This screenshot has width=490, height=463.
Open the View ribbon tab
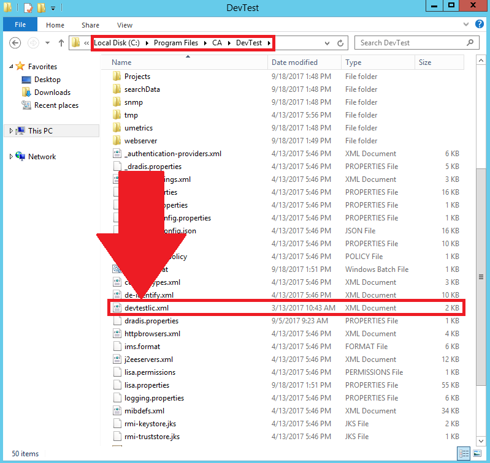click(124, 25)
